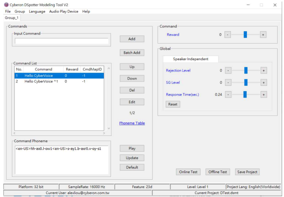This screenshot has height=197, width=284.
Task: Start the Online Test
Action: coord(188,172)
